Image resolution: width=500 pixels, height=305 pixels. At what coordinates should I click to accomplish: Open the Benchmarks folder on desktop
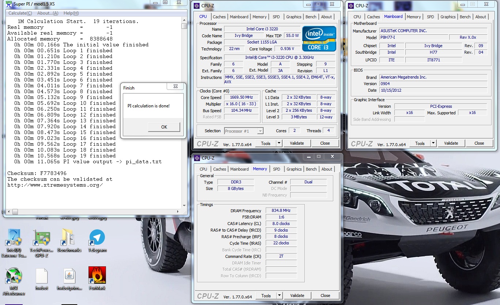click(69, 241)
